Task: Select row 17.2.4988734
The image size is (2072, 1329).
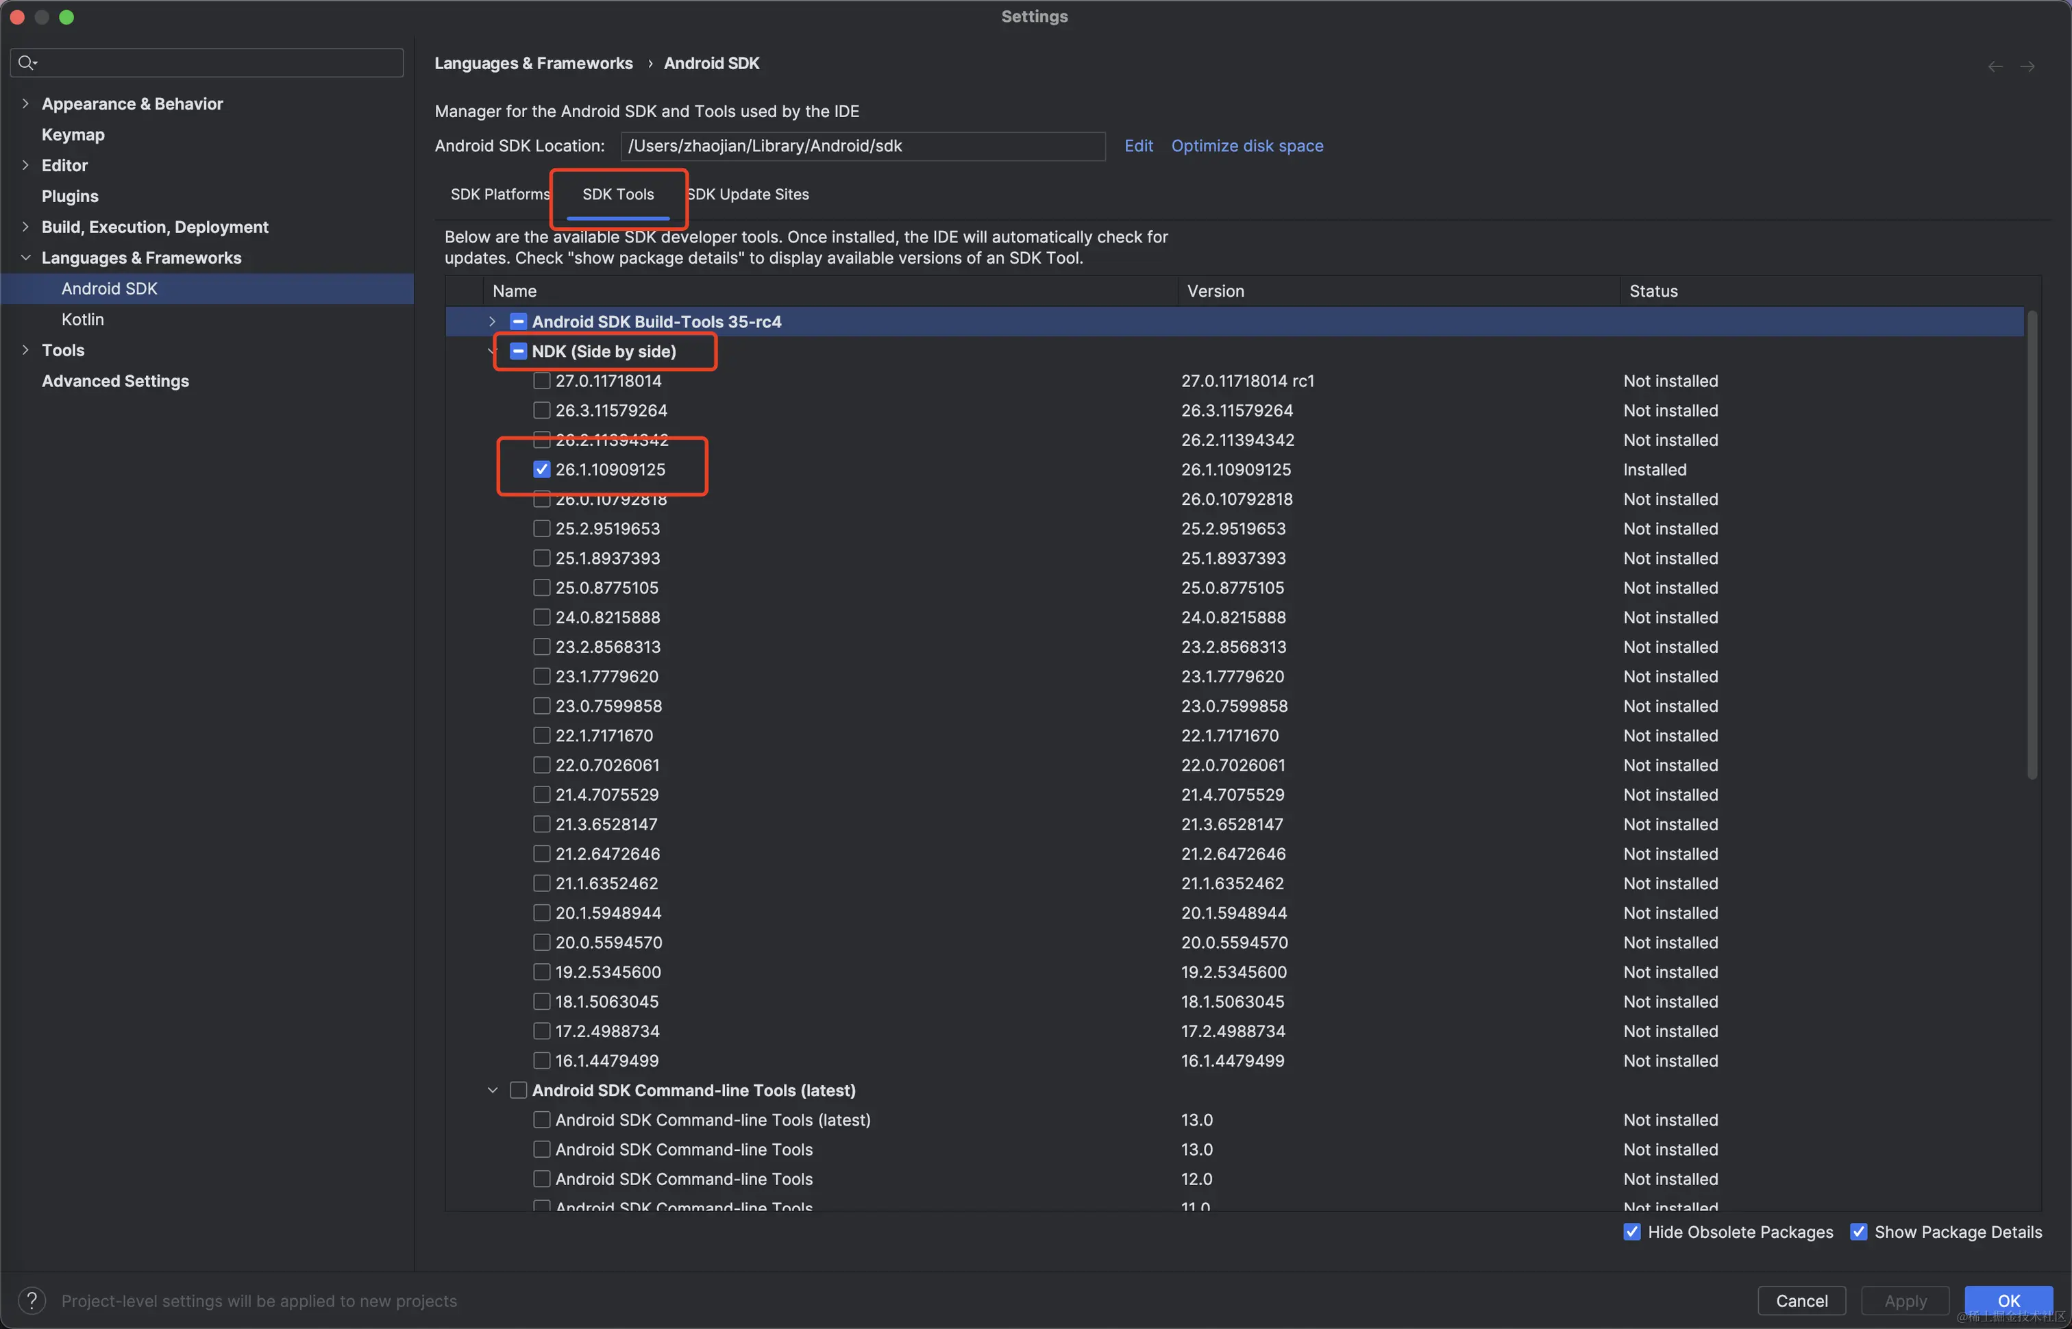Action: pyautogui.click(x=1234, y=1031)
